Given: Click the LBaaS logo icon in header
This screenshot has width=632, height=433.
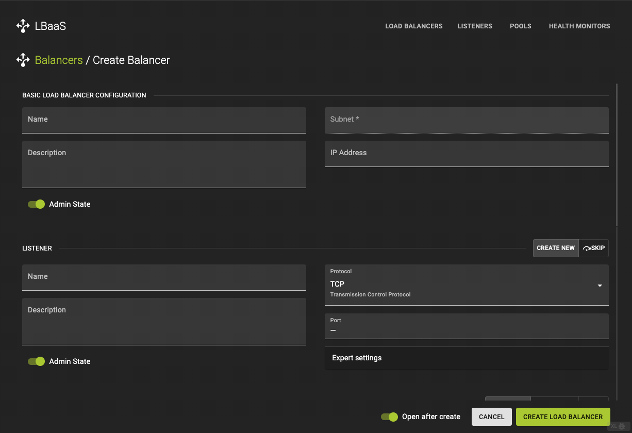Looking at the screenshot, I should point(23,26).
